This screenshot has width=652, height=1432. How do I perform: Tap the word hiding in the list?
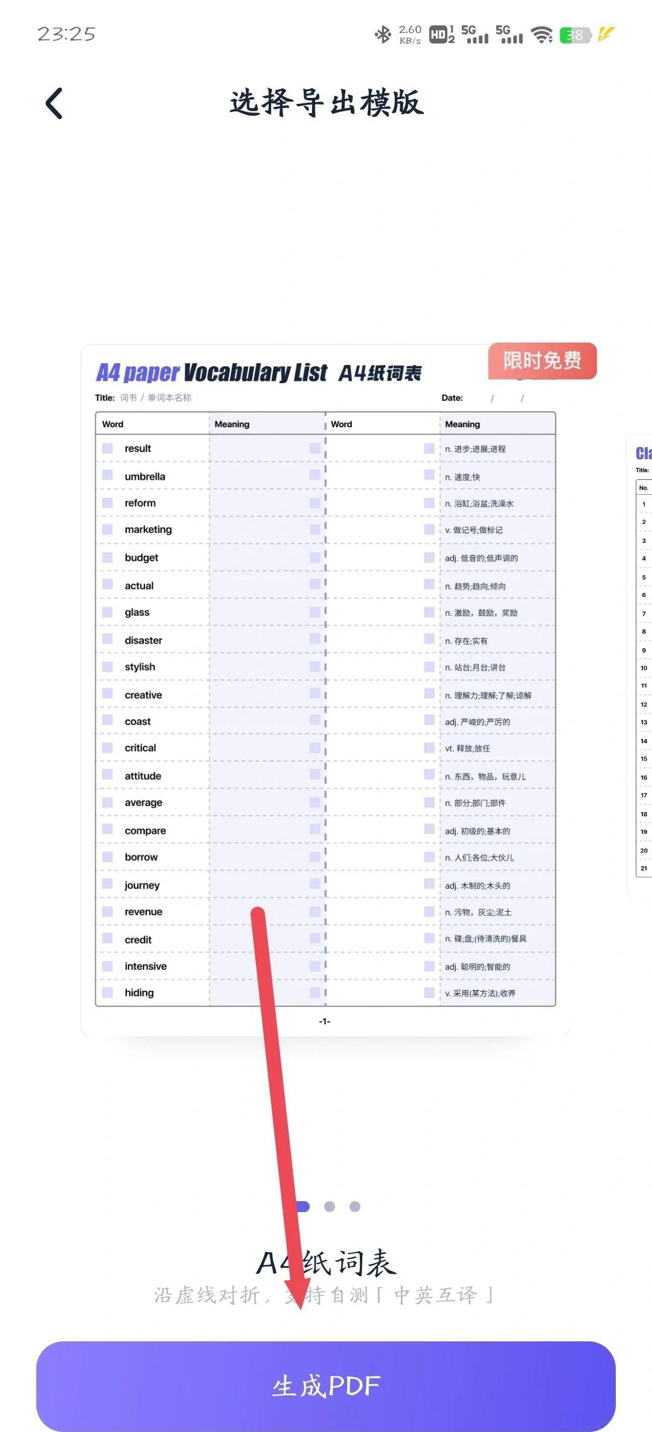tap(139, 993)
